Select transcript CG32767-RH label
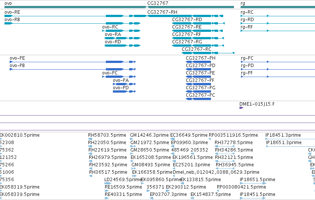This screenshot has height=200, width=315. (x=162, y=12)
